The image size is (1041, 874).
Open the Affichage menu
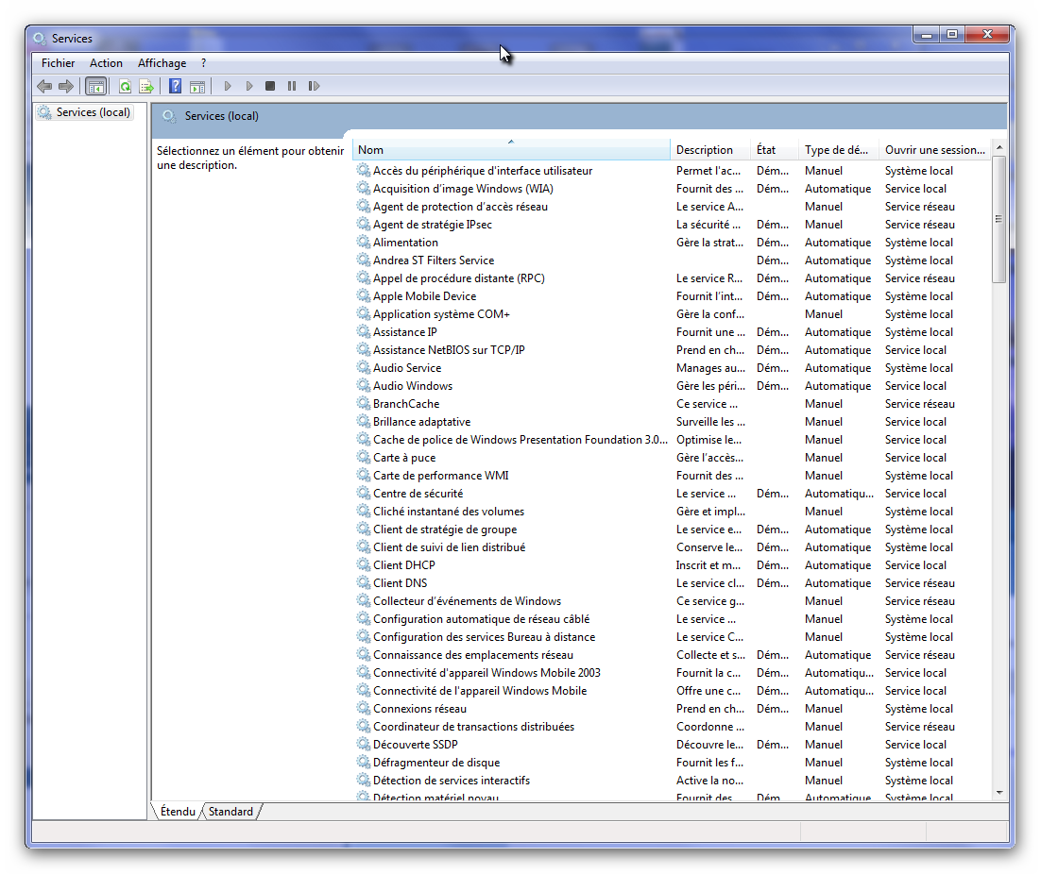(x=162, y=63)
